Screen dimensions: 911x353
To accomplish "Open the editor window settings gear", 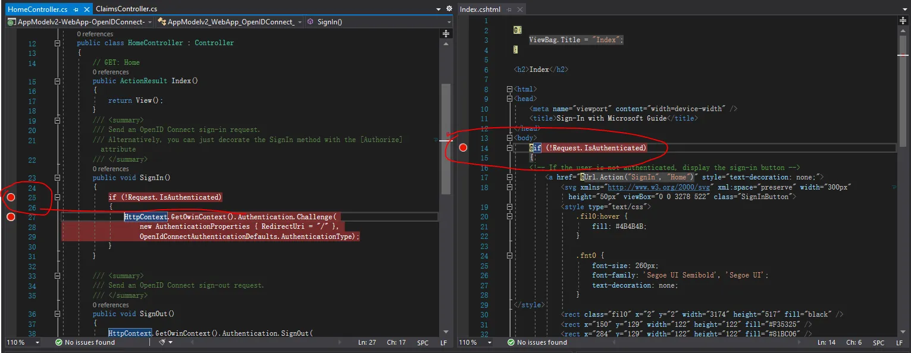I will click(x=449, y=9).
